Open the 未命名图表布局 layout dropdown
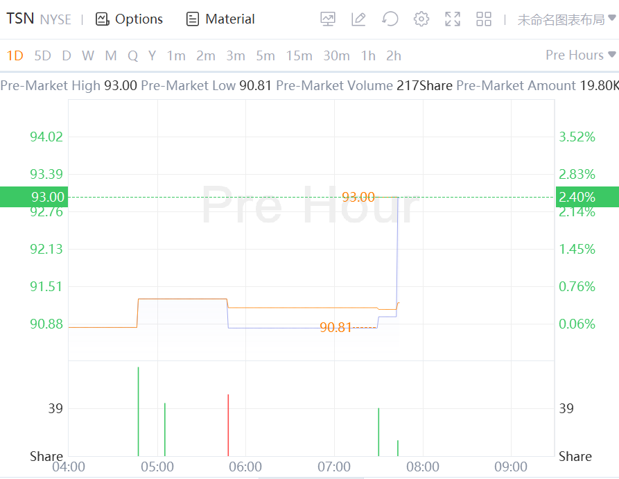 click(566, 19)
